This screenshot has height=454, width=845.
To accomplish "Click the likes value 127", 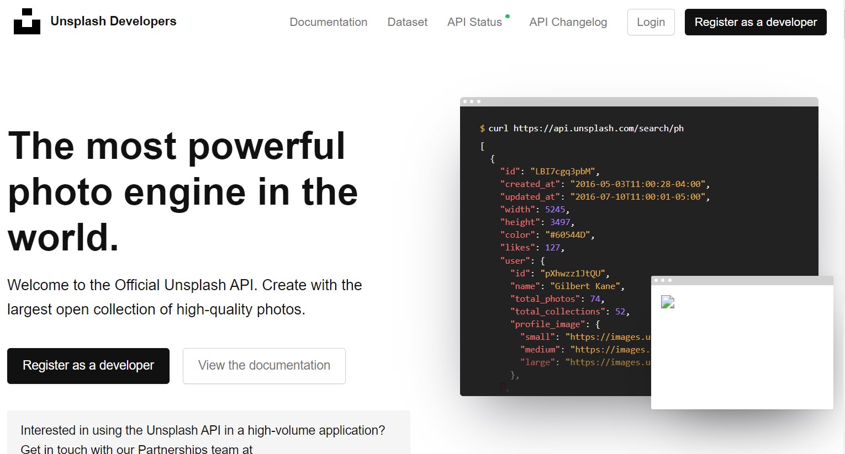I will 552,247.
